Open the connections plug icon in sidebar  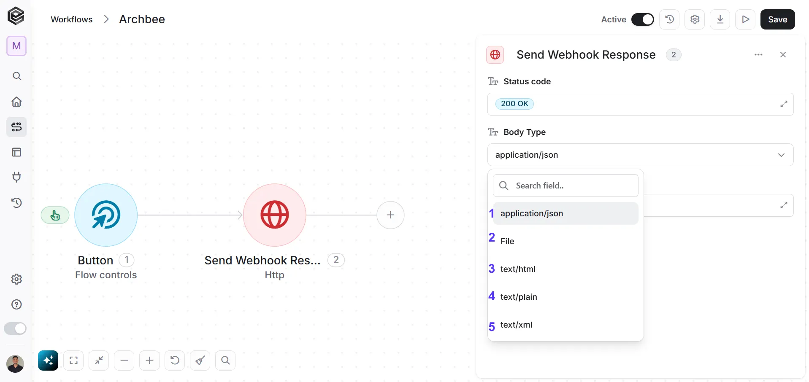tap(16, 177)
